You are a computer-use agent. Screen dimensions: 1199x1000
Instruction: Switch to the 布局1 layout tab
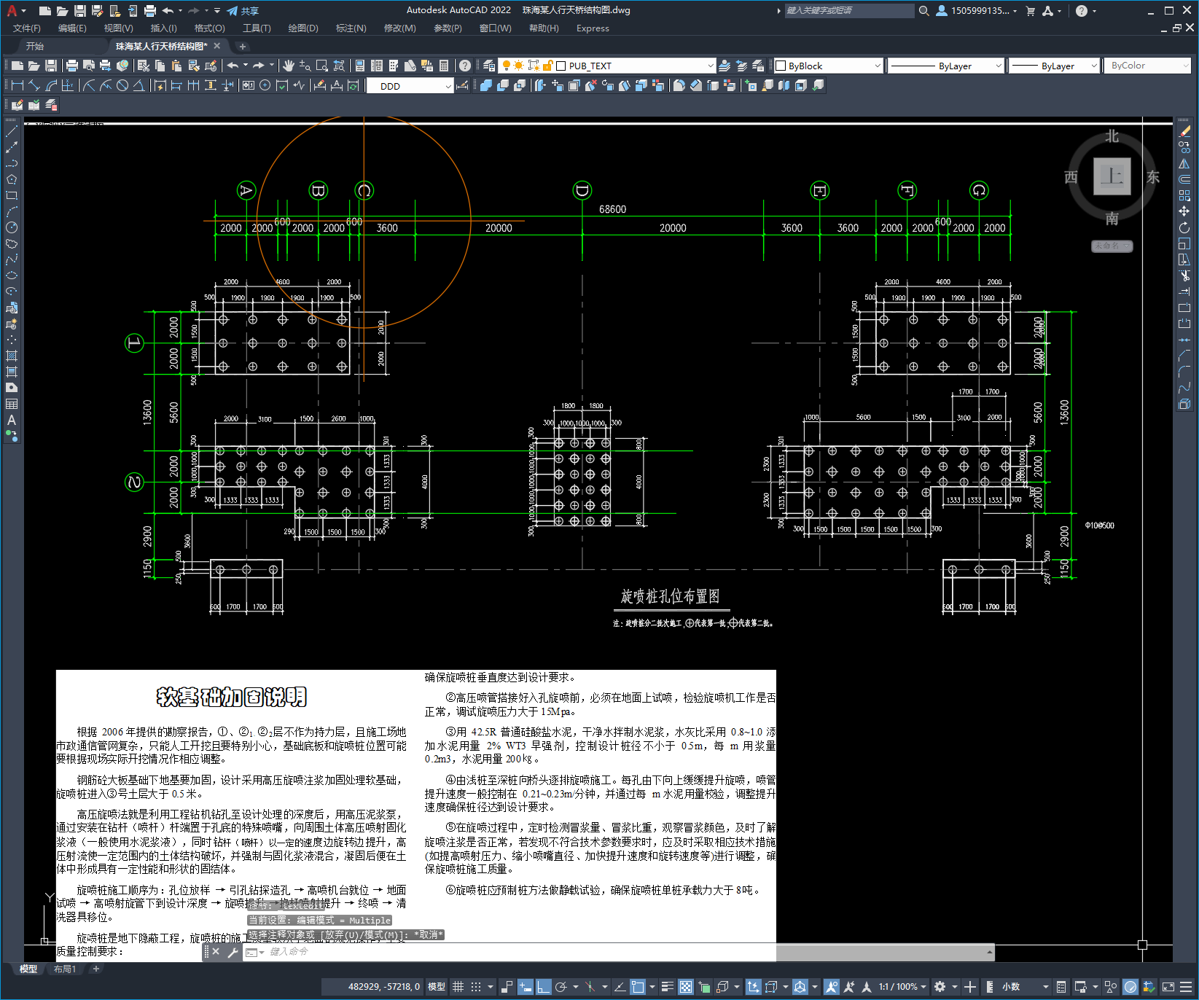[64, 969]
